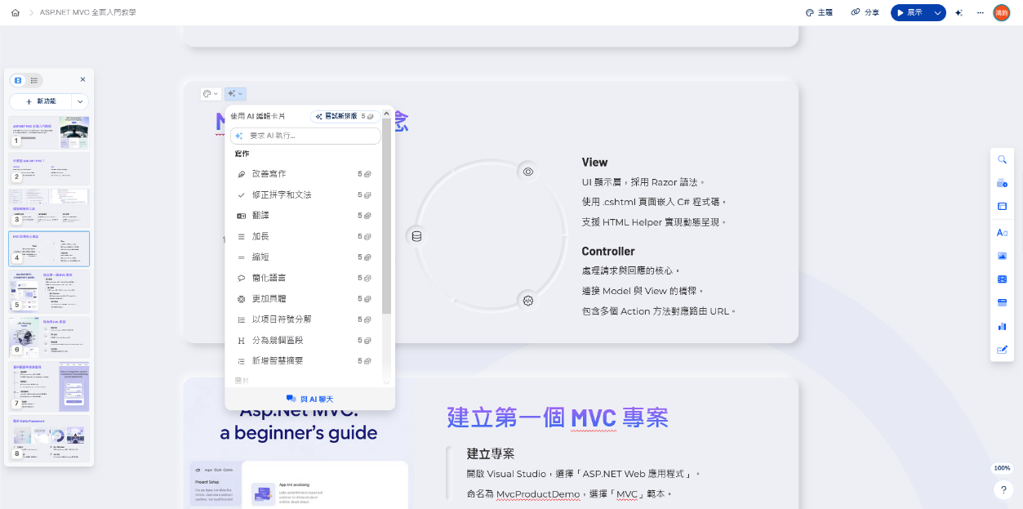Click the 100% zoom level indicator
The width and height of the screenshot is (1023, 509).
coord(1002,468)
